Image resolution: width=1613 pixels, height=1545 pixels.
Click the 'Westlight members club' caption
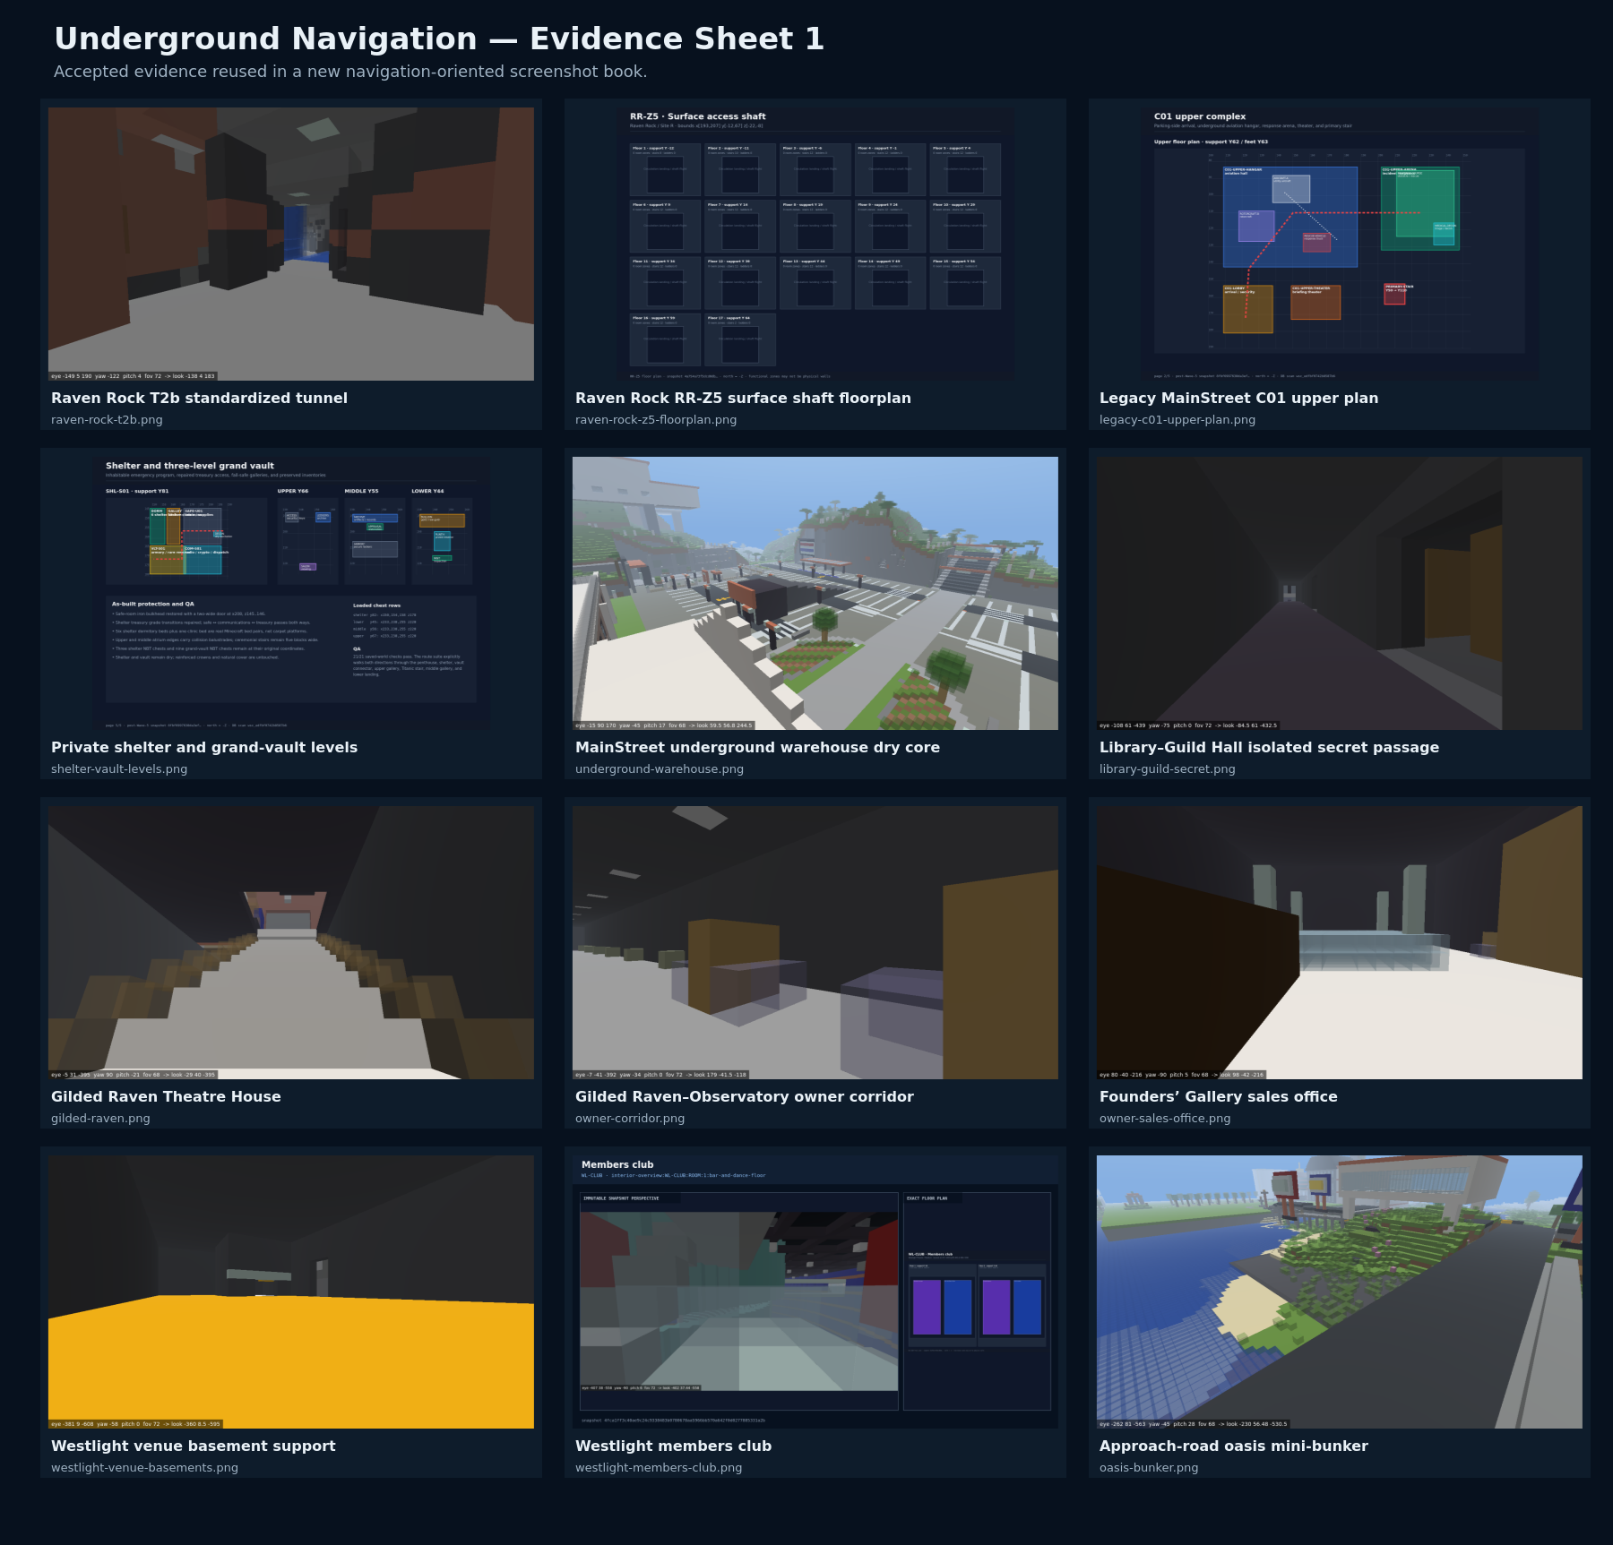coord(673,1446)
